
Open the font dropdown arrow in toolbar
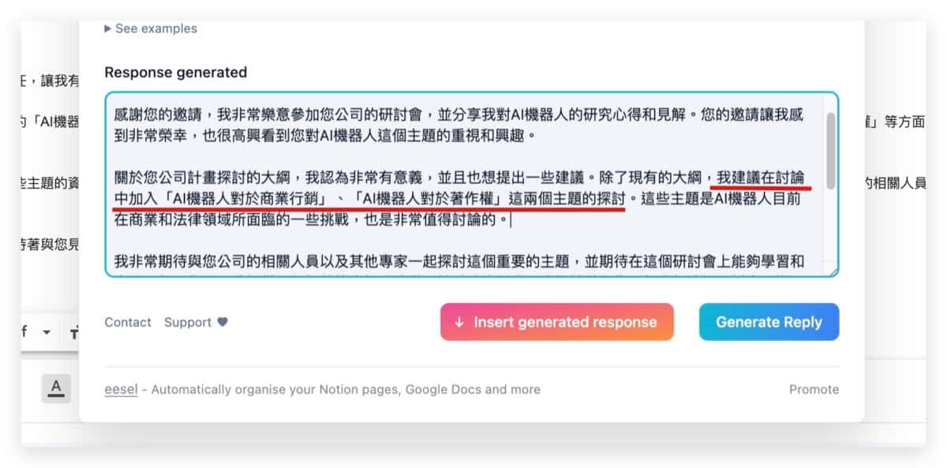click(x=47, y=332)
